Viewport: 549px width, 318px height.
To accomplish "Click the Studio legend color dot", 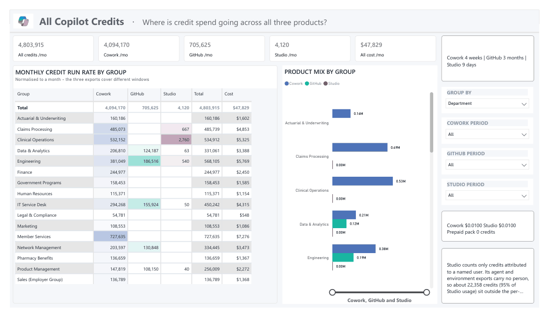I will [325, 83].
